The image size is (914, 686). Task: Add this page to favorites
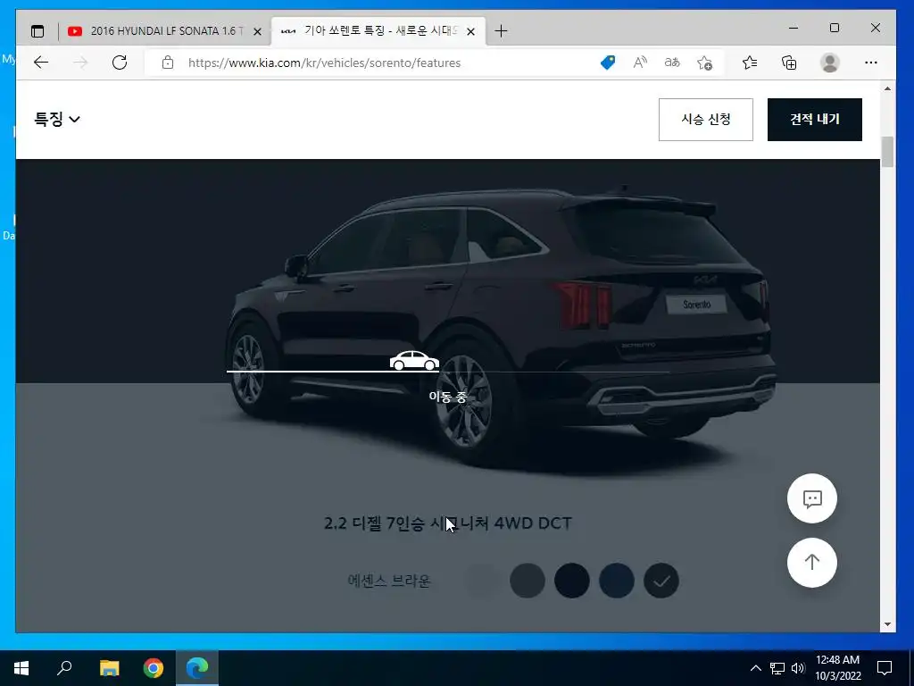click(x=704, y=63)
